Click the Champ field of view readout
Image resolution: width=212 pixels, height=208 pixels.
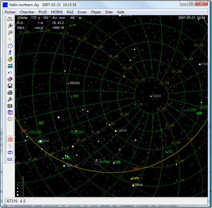tap(34, 18)
